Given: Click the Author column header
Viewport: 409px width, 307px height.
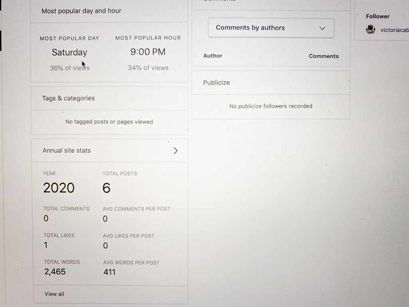Looking at the screenshot, I should (213, 56).
